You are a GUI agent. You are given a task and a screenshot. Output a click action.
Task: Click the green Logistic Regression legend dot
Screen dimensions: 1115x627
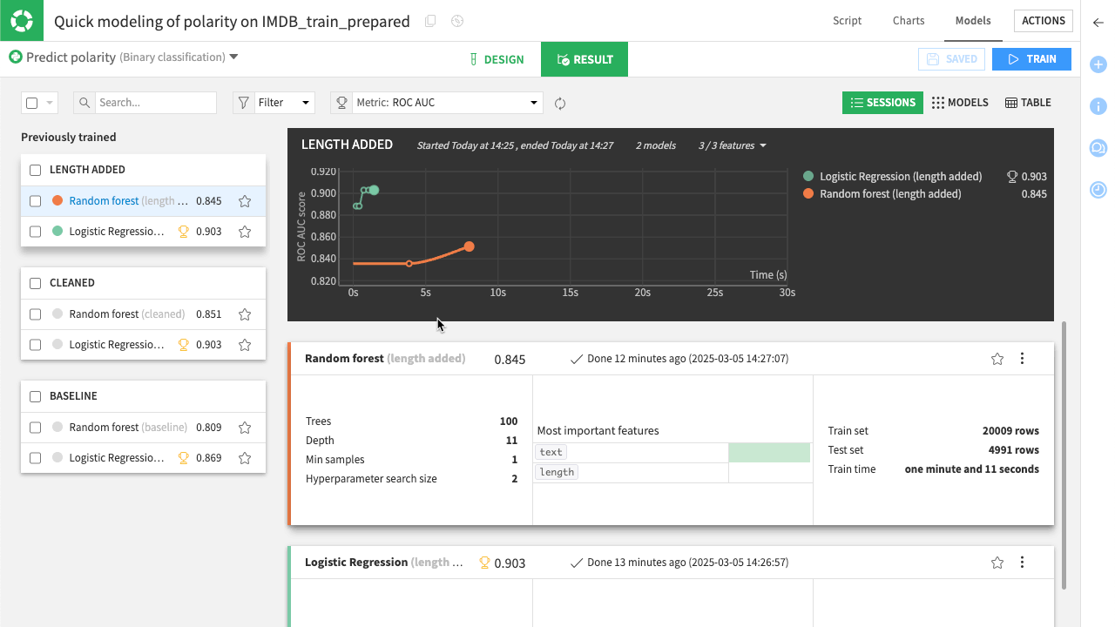[808, 176]
